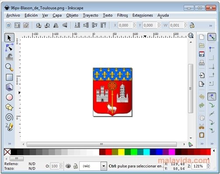The width and height of the screenshot is (220, 174).
Task: Toggle color-managed view icon
Action: 191,144
